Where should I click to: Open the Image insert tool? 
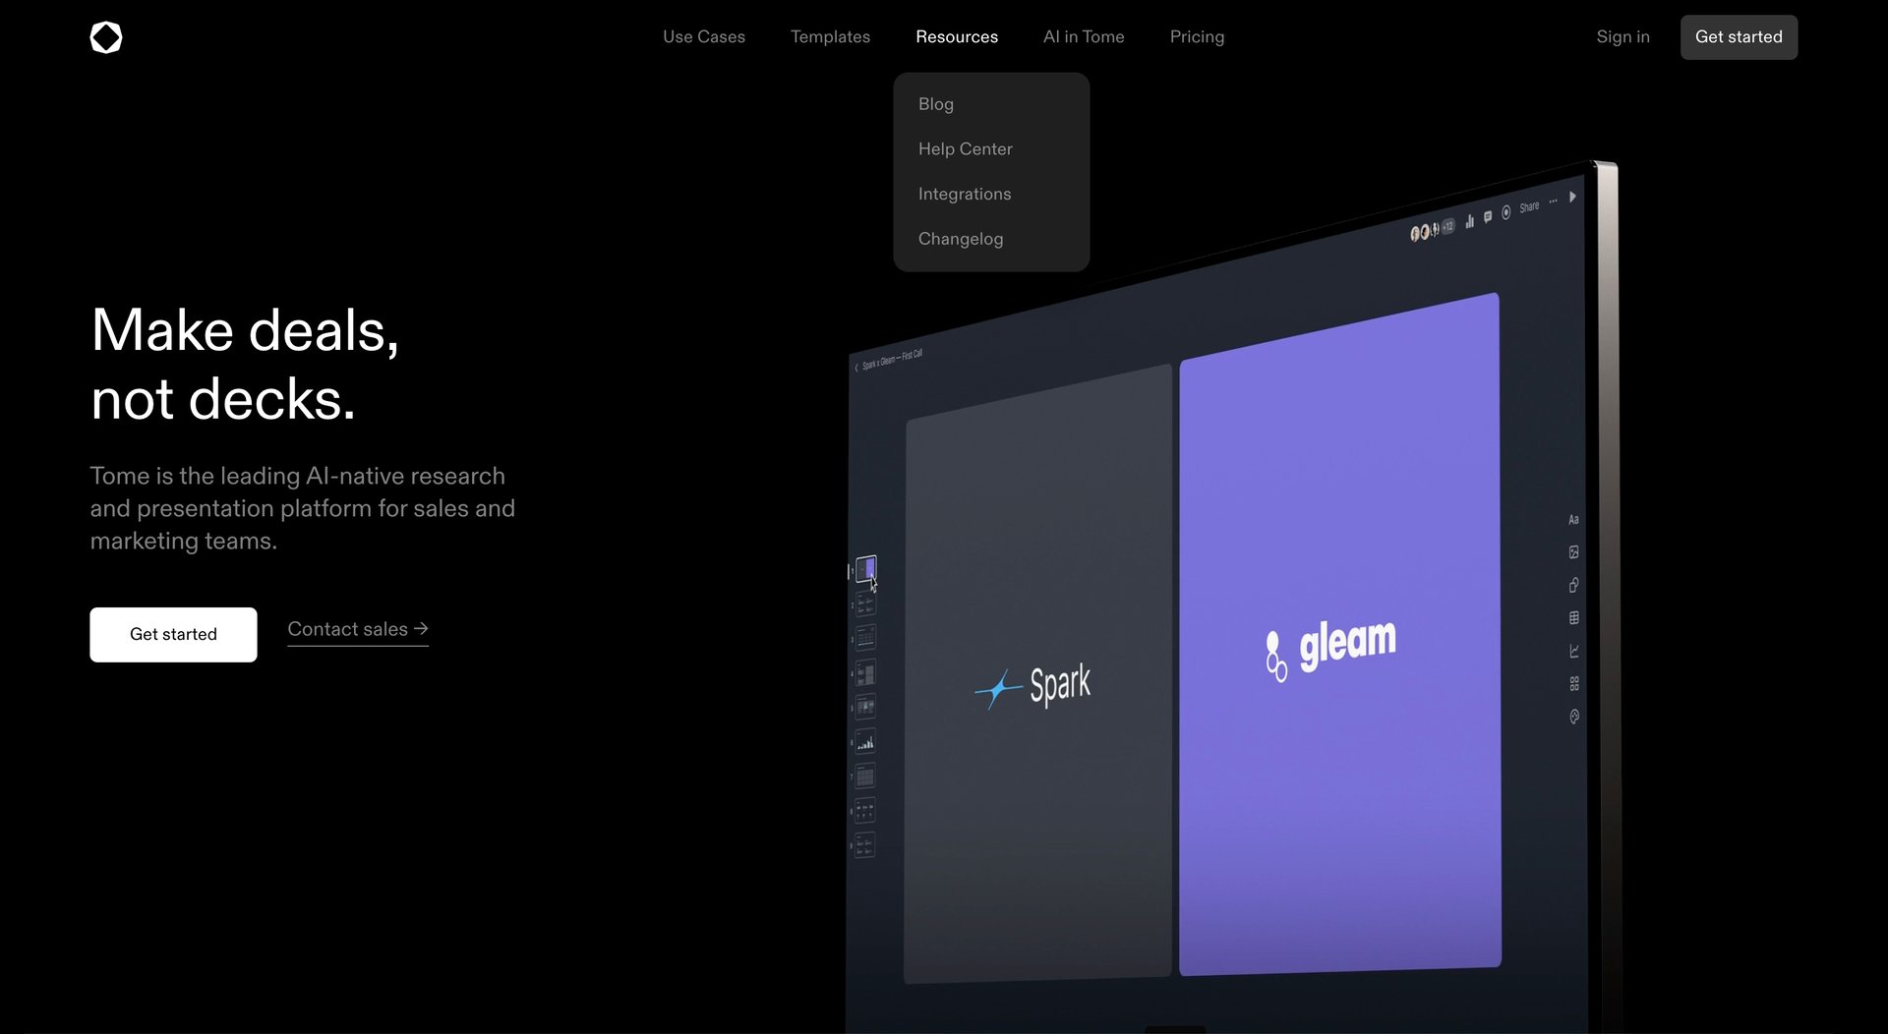1573,552
